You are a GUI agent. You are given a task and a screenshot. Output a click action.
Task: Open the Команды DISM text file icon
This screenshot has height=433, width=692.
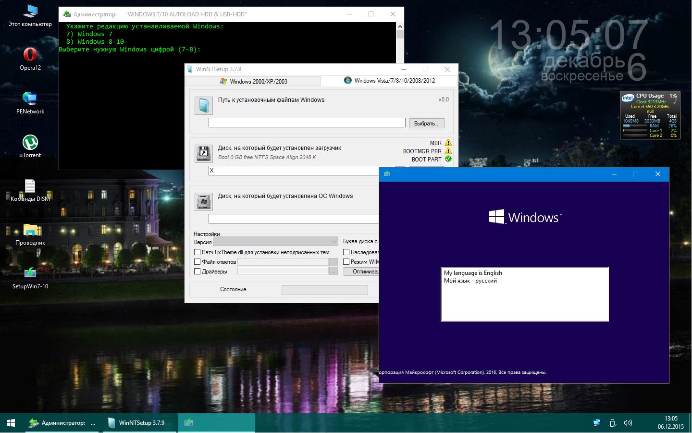tap(30, 190)
